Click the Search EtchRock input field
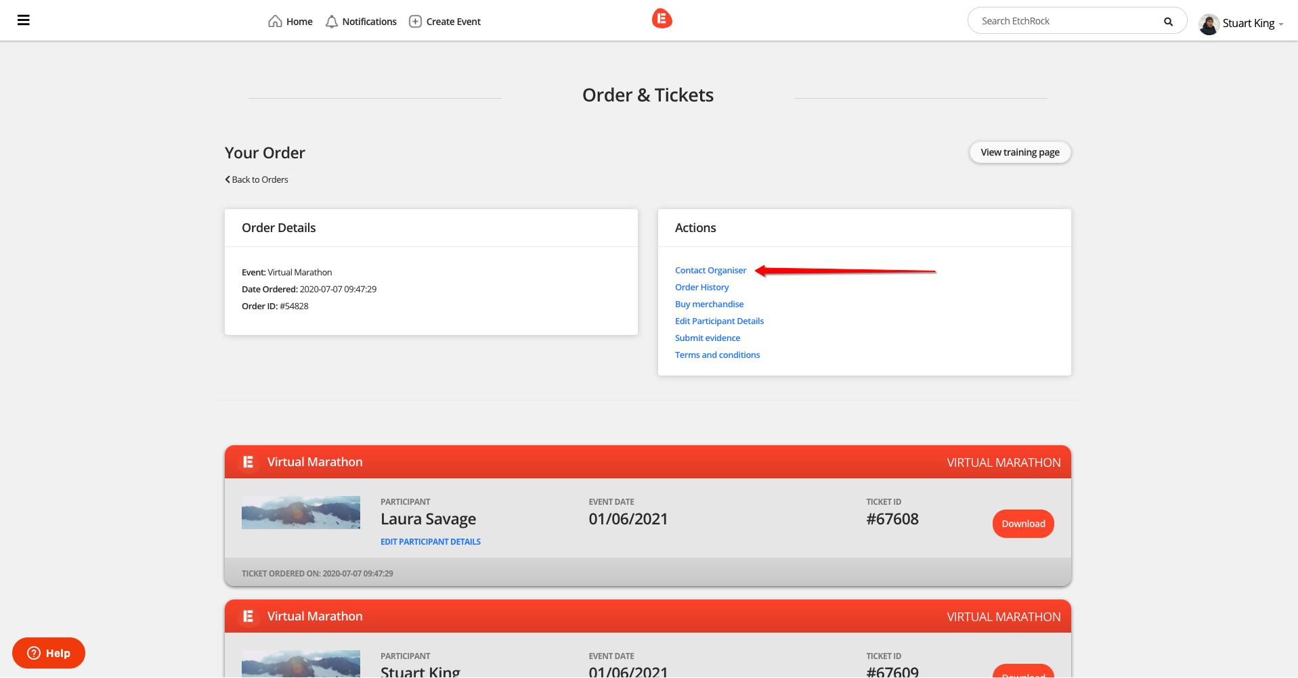The height and width of the screenshot is (678, 1298). click(x=1066, y=22)
